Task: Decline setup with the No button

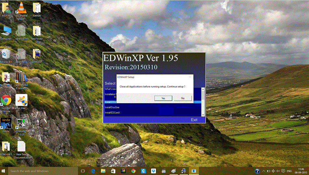Action: tap(183, 98)
